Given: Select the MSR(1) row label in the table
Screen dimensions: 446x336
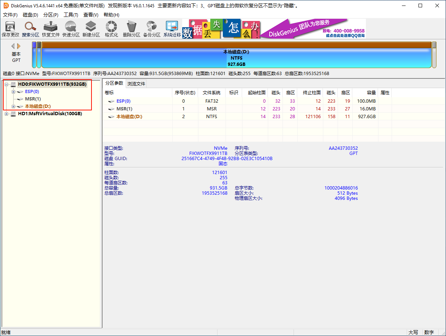Looking at the screenshot, I should point(124,109).
